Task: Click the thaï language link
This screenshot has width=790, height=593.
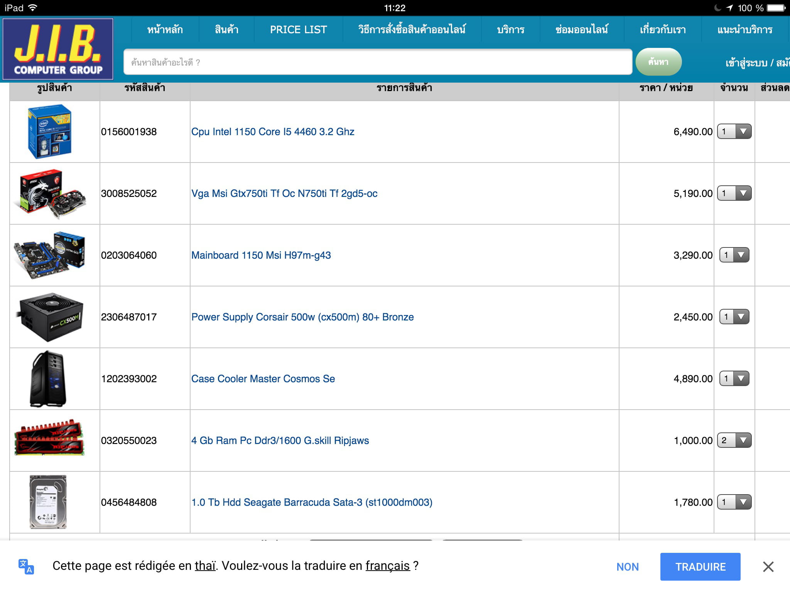Action: pos(205,566)
